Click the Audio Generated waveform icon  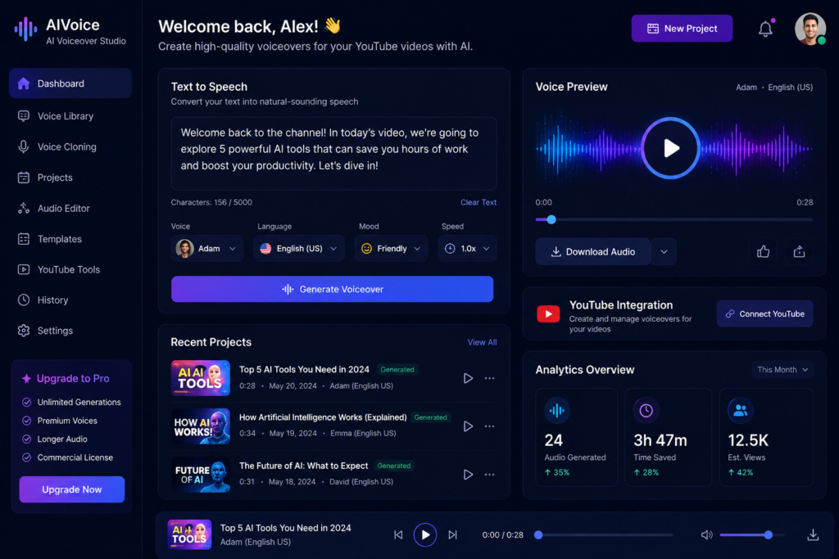[556, 410]
